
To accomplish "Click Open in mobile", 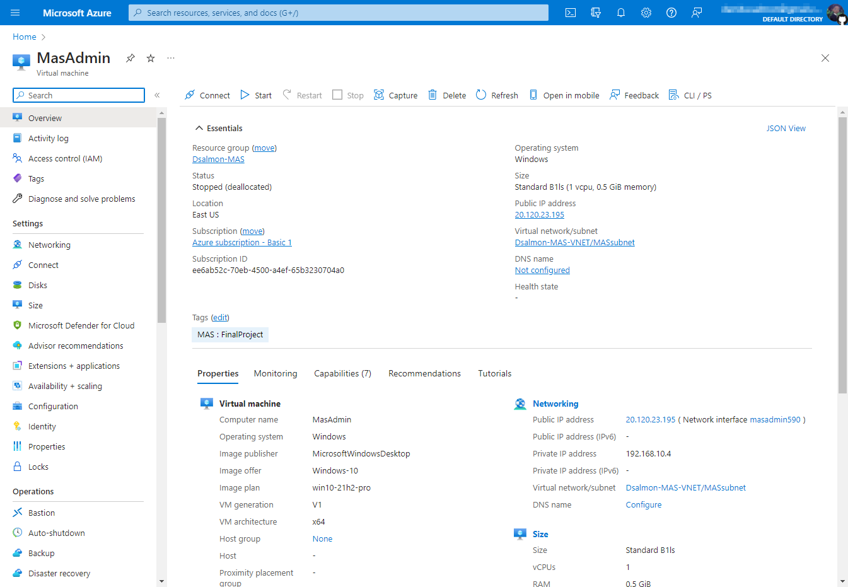I will (564, 95).
